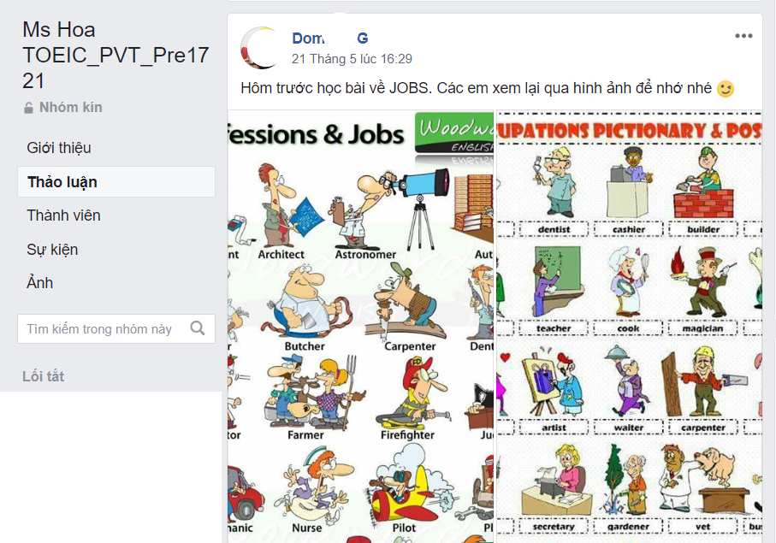
Task: Open the post timestamp 21 Tháng 5 link
Action: [x=352, y=59]
